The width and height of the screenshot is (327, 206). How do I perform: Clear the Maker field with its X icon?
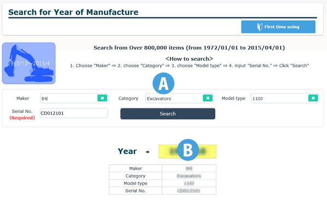(102, 98)
